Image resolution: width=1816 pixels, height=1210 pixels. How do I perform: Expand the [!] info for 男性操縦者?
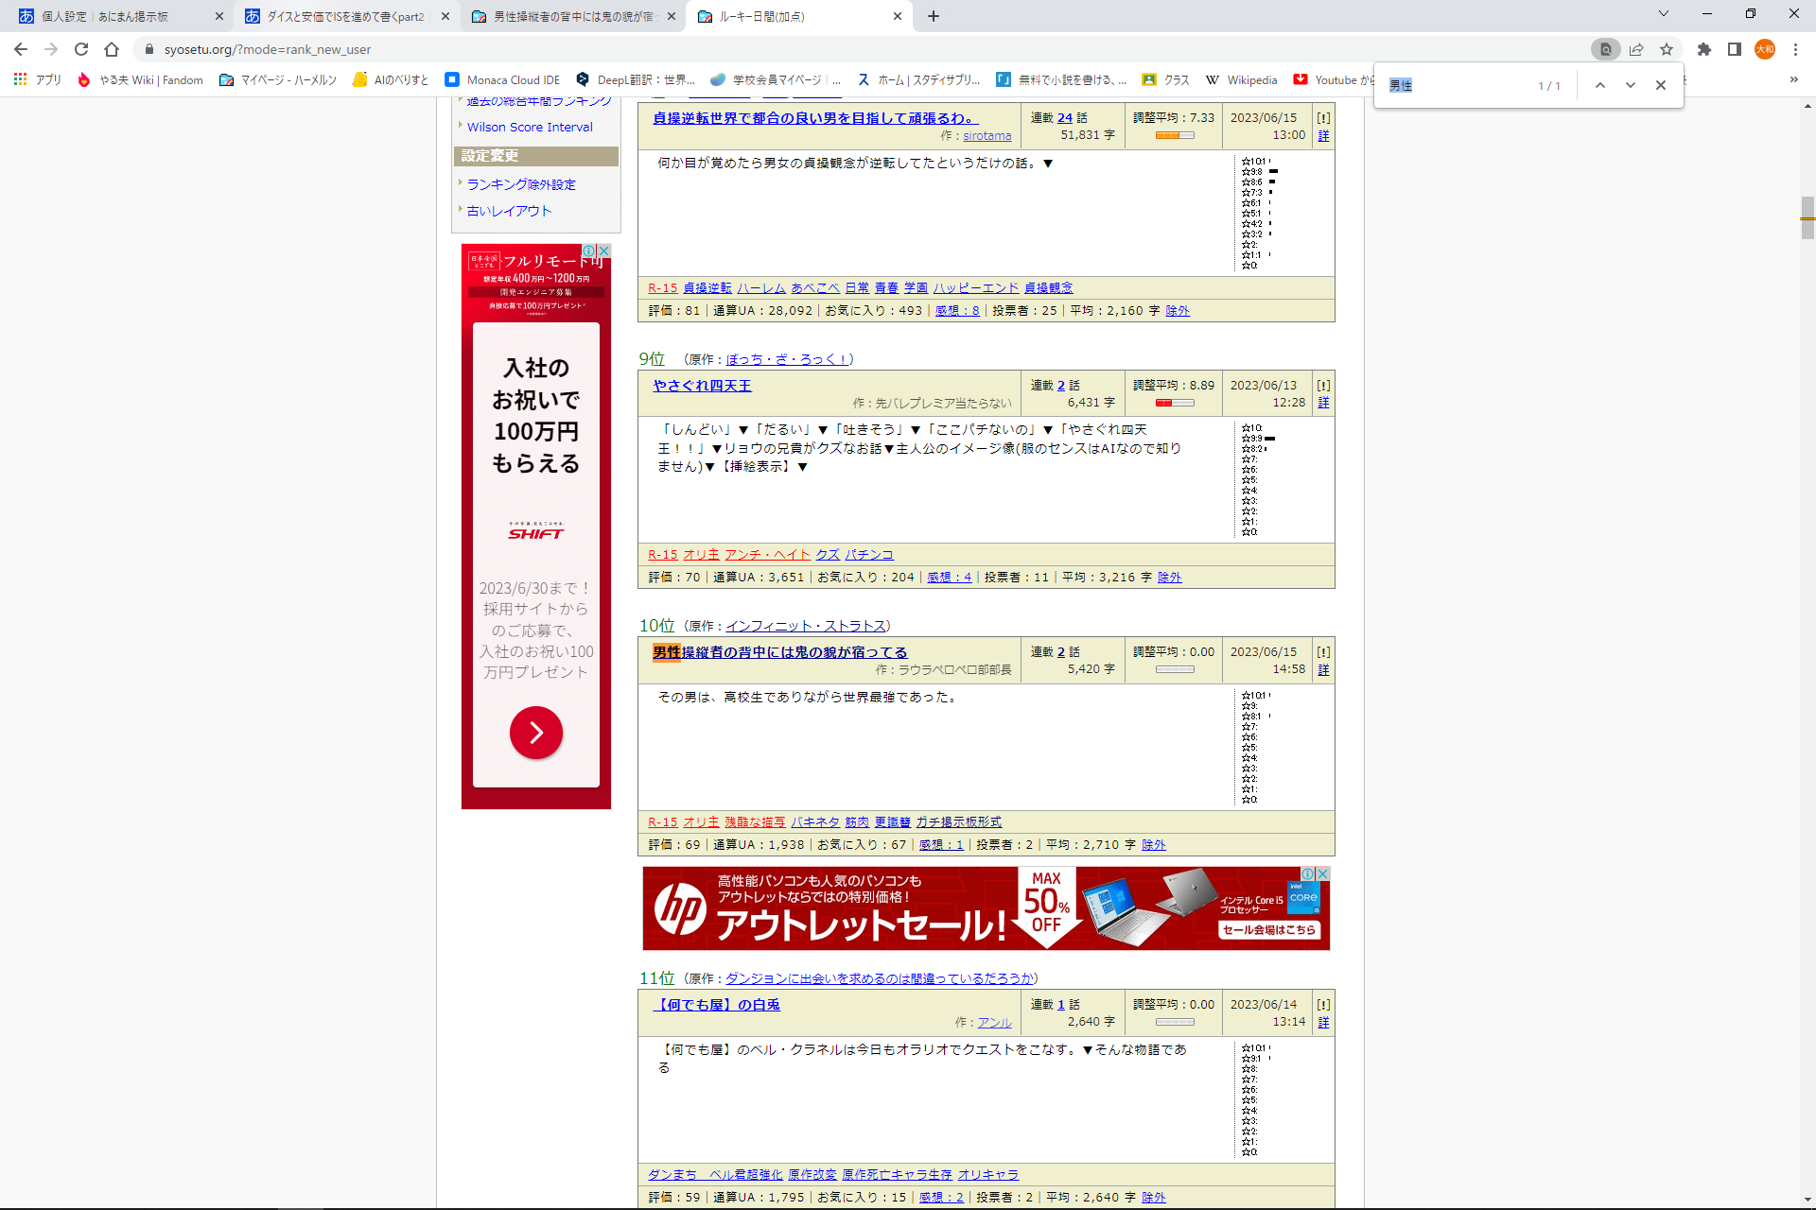click(x=1323, y=652)
